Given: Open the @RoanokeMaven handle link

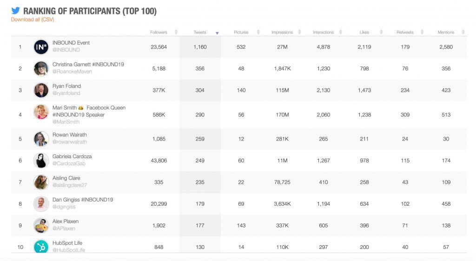Looking at the screenshot, I should (x=72, y=71).
